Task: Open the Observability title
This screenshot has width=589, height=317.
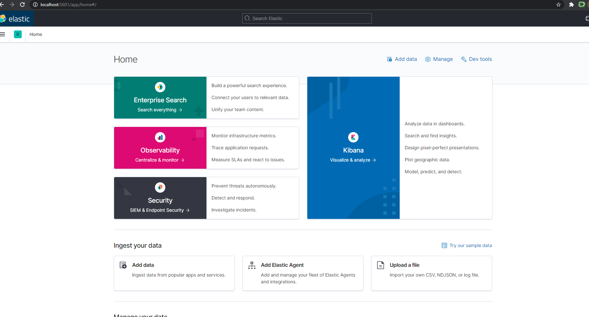Action: [x=160, y=150]
